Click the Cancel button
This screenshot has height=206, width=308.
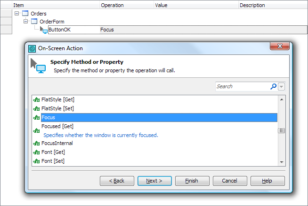(x=230, y=181)
